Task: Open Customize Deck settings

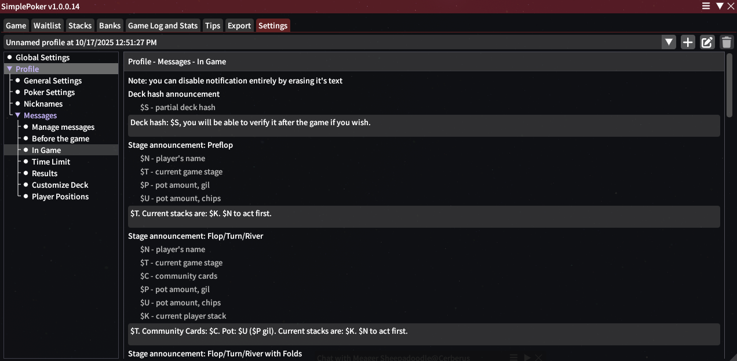Action: tap(60, 185)
